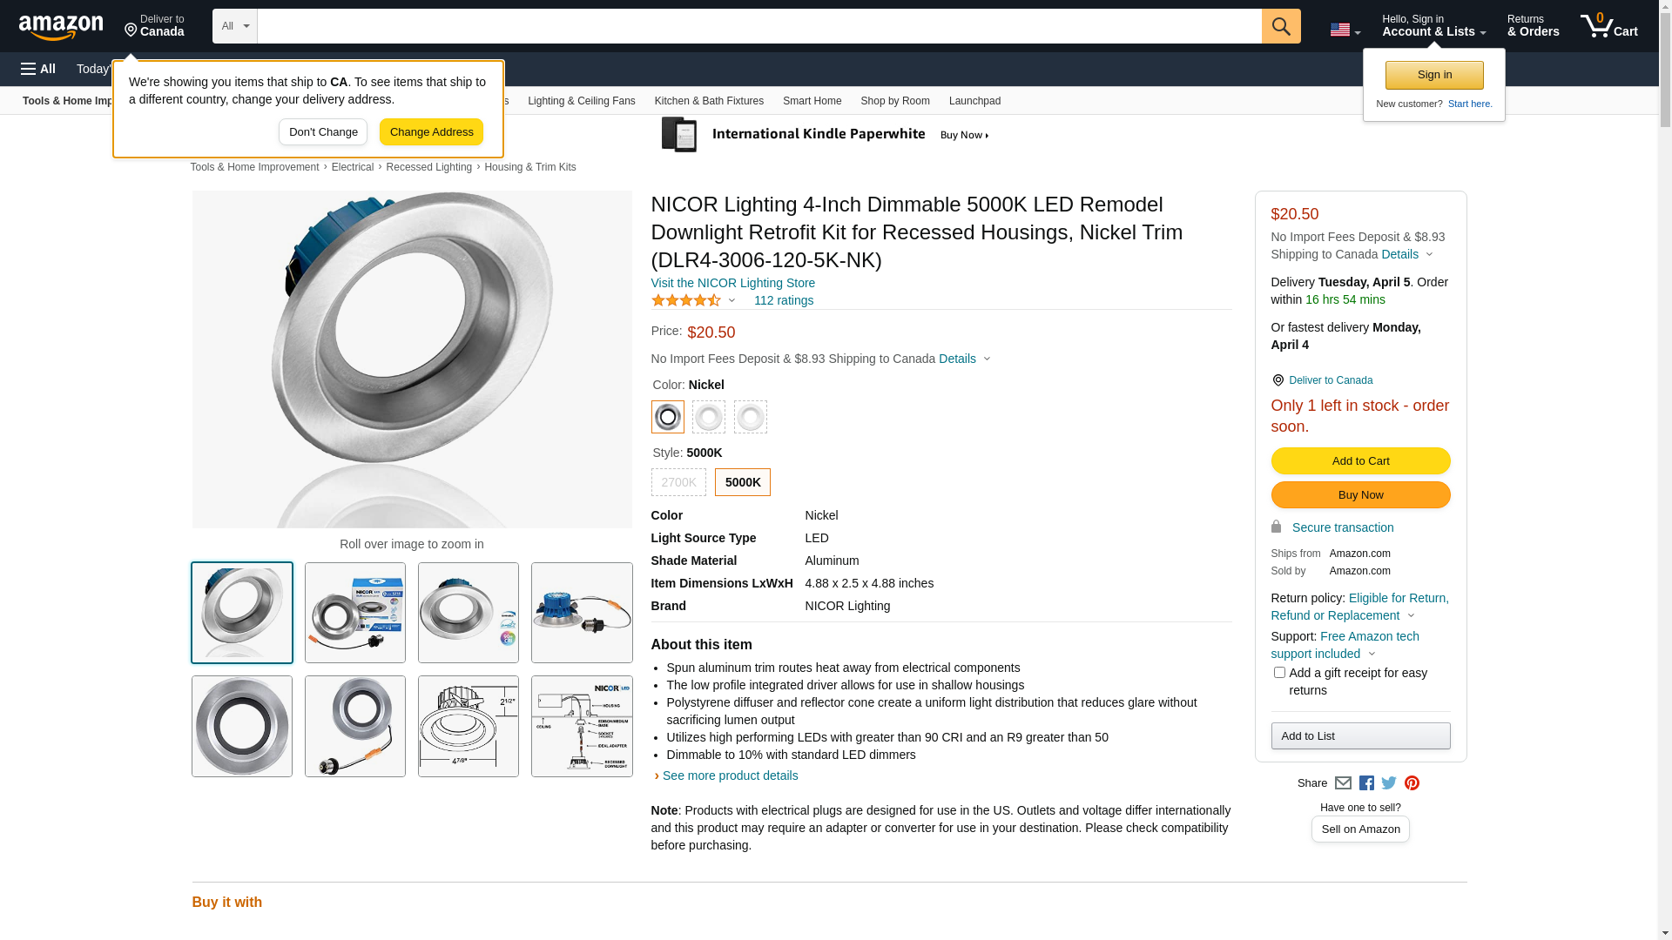Image resolution: width=1672 pixels, height=940 pixels.
Task: Click the magnifying glass search button
Action: (1280, 26)
